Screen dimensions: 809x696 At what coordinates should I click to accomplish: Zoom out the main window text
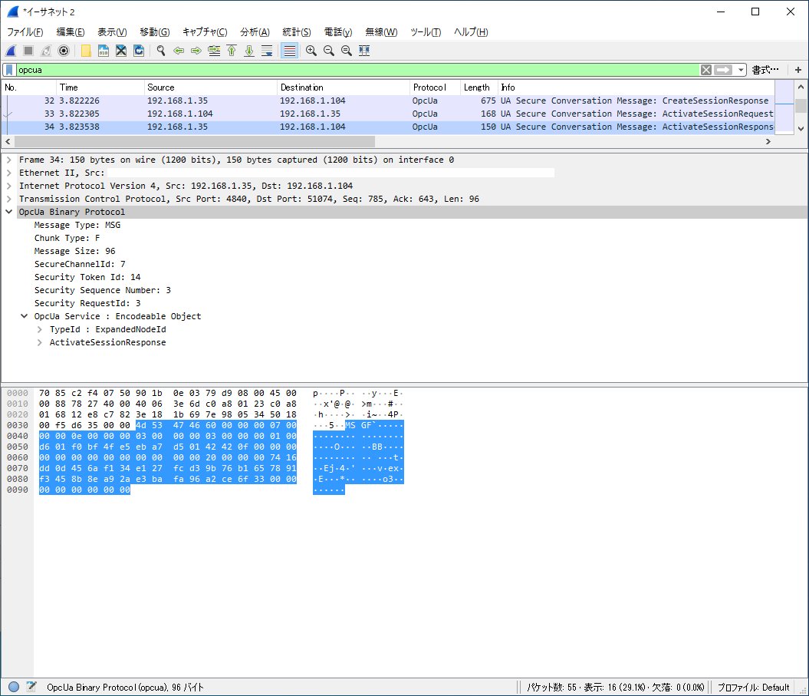[x=329, y=51]
